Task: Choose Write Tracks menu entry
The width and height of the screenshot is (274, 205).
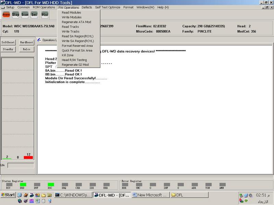Action: (x=79, y=31)
